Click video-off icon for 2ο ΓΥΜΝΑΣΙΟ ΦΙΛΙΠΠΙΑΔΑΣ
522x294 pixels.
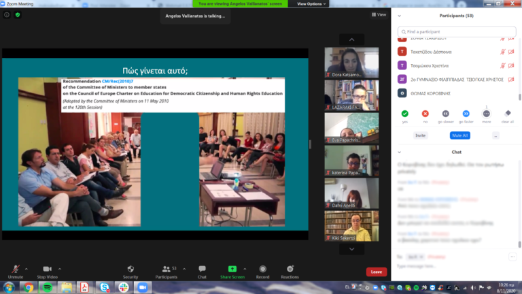[511, 80]
